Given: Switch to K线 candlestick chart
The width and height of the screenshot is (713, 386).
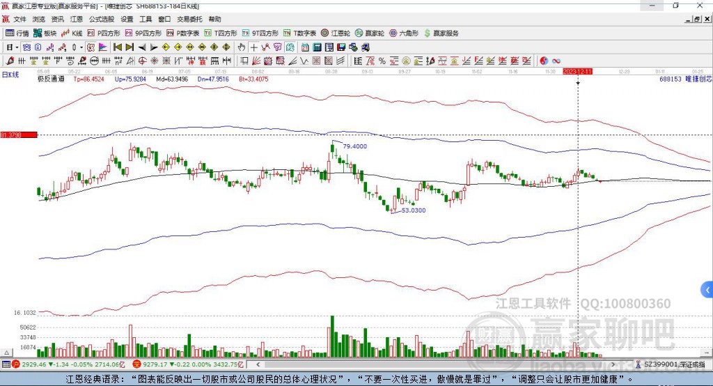Looking at the screenshot, I should (72, 33).
